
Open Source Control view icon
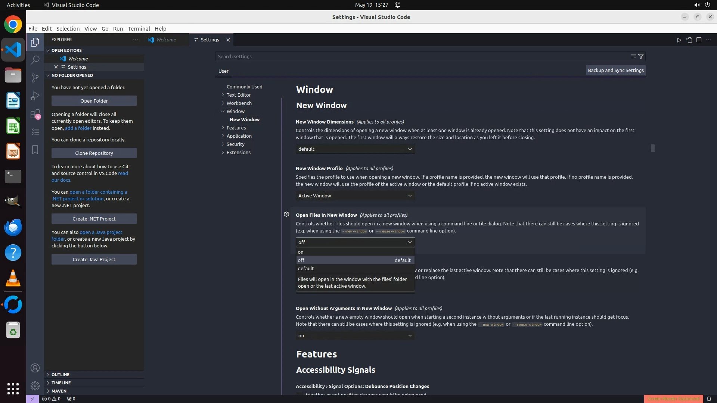click(35, 78)
